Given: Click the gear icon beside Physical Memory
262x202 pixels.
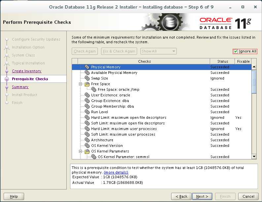Looking at the screenshot, I should pos(87,67).
